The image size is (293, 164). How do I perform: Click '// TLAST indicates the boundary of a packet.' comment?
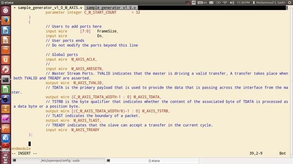pyautogui.click(x=92, y=116)
